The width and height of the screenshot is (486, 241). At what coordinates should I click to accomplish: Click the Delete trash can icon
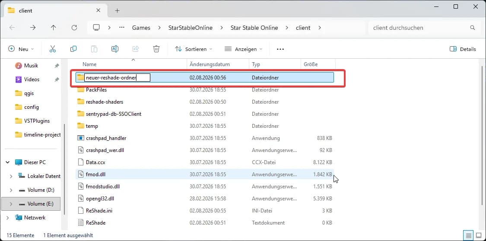click(x=156, y=49)
